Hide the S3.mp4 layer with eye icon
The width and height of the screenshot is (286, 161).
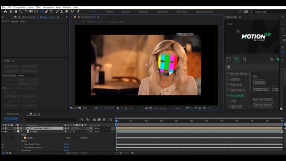tap(3, 131)
